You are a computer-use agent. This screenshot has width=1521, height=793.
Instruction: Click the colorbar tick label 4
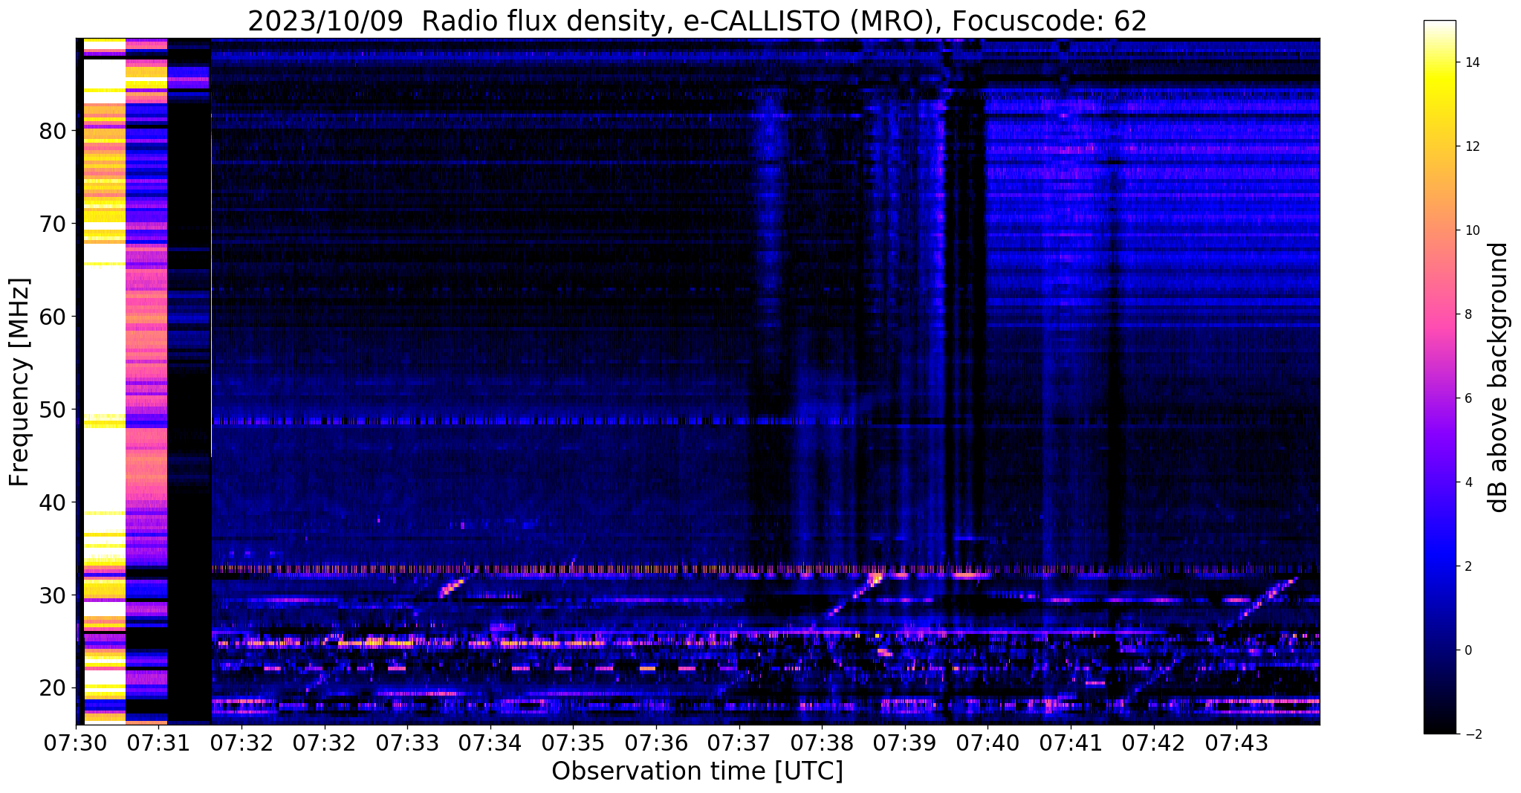coord(1468,482)
